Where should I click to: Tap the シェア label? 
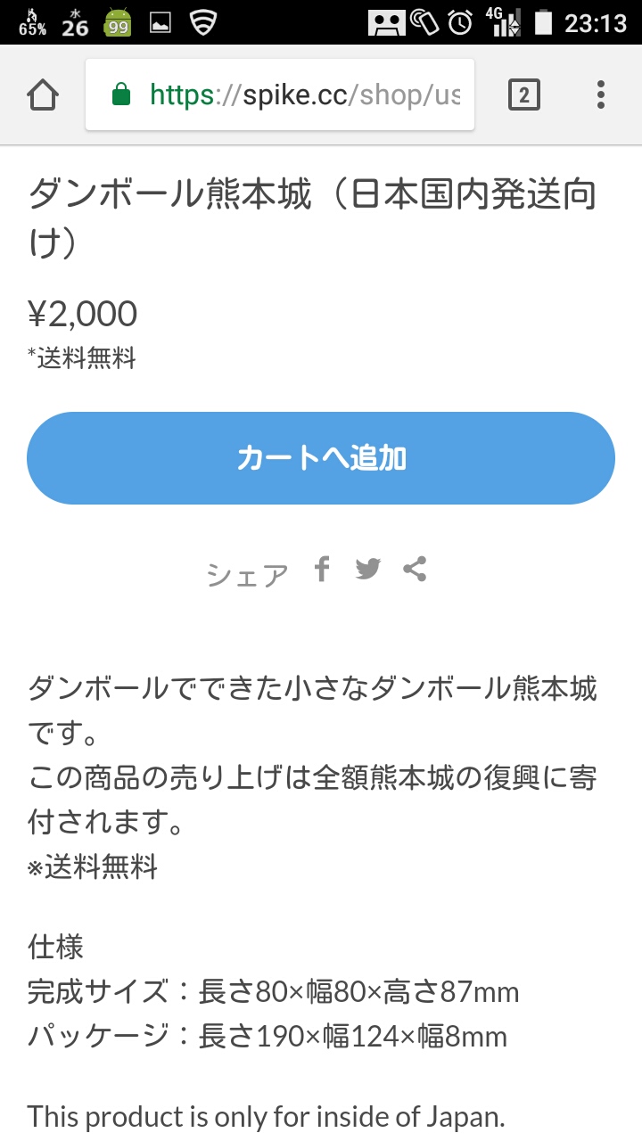[x=247, y=576]
